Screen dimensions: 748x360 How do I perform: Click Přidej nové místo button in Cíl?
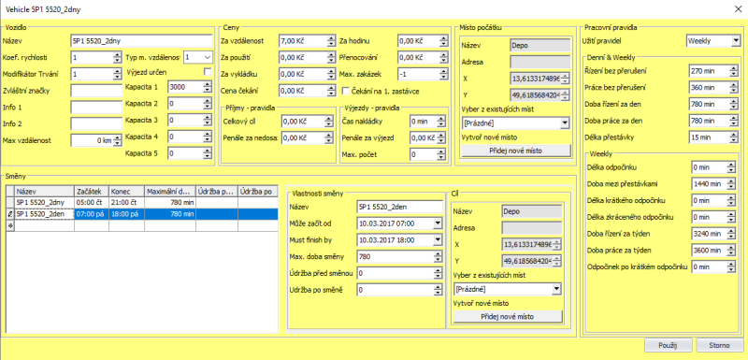point(508,317)
